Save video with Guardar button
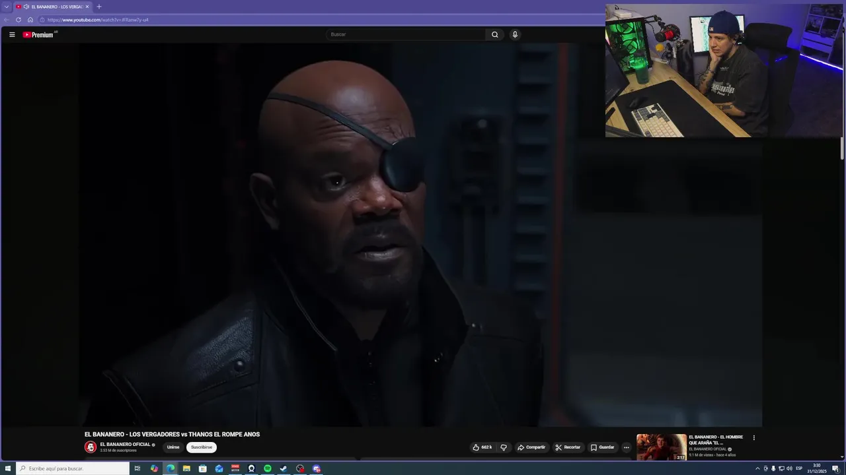Screen dimensions: 846x475 (x=603, y=447)
